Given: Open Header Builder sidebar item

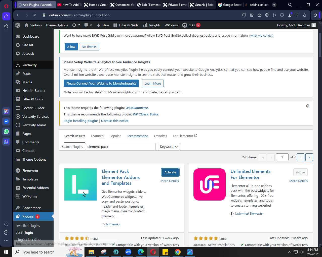Looking at the screenshot, I should tap(33, 91).
